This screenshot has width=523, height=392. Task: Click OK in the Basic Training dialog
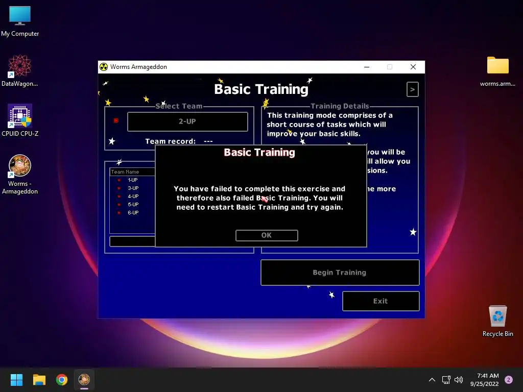pos(267,235)
